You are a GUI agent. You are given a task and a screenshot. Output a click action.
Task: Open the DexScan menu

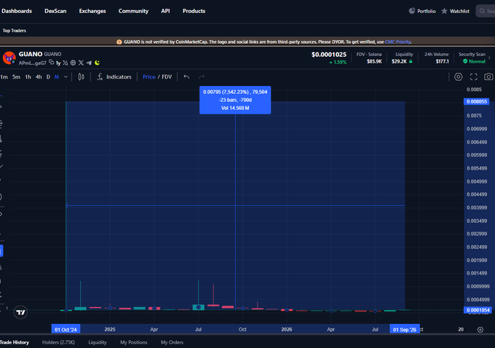(55, 11)
